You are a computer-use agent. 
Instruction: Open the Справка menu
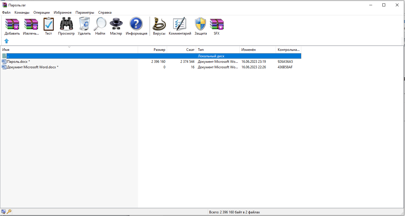coord(105,13)
